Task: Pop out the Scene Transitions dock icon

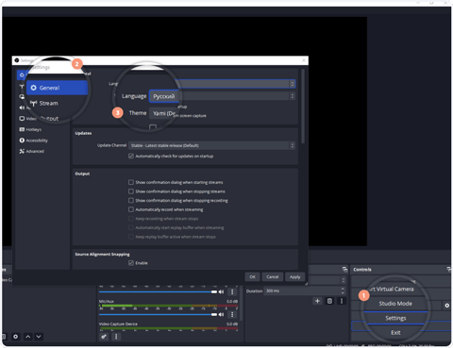Action: [344, 270]
